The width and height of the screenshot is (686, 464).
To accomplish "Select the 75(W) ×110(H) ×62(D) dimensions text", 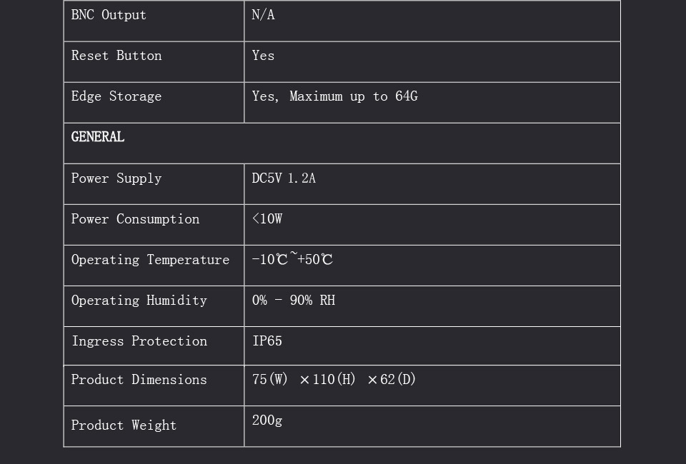I will click(334, 380).
